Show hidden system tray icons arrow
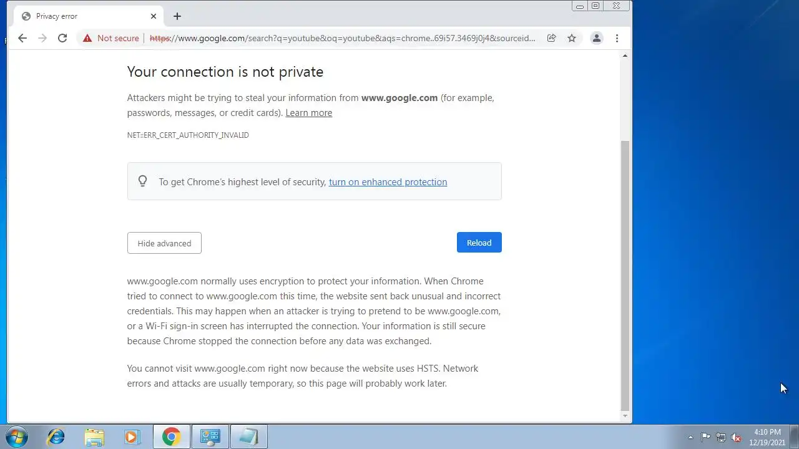Image resolution: width=799 pixels, height=449 pixels. pyautogui.click(x=690, y=437)
